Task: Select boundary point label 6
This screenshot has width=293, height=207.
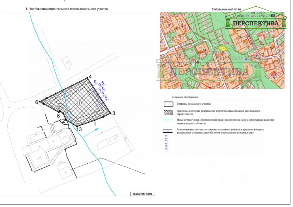Action: click(37, 102)
